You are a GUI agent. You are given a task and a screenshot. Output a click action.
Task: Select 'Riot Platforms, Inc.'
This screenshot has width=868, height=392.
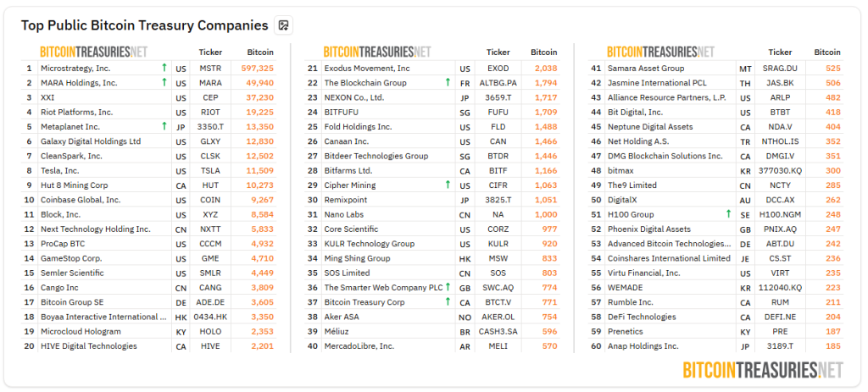pyautogui.click(x=76, y=113)
